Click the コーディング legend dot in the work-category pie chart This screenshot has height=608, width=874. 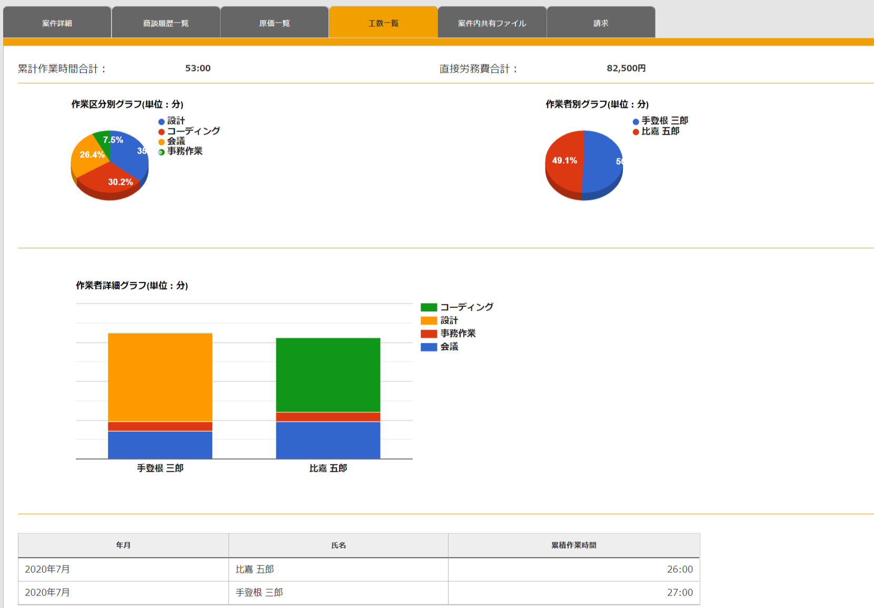tap(162, 132)
